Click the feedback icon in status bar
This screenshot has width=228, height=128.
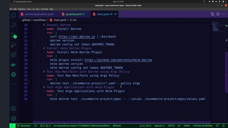click(217, 126)
